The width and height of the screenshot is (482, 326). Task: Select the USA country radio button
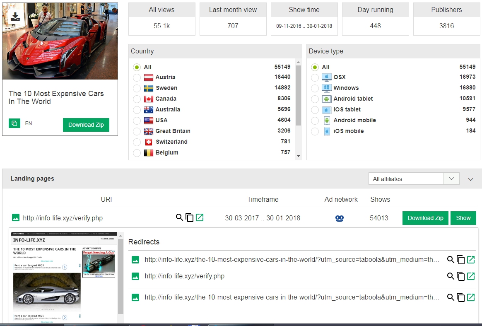point(137,121)
